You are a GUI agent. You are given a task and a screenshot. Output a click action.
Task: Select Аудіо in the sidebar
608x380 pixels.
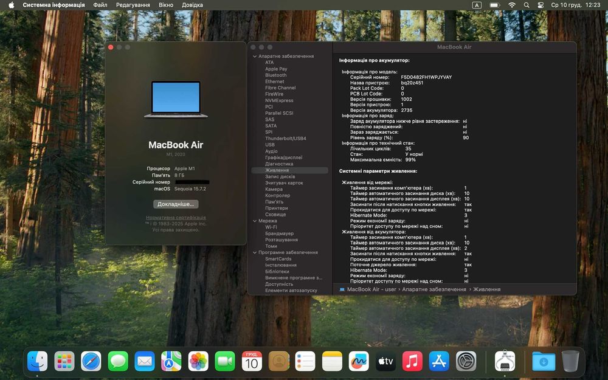tap(271, 151)
